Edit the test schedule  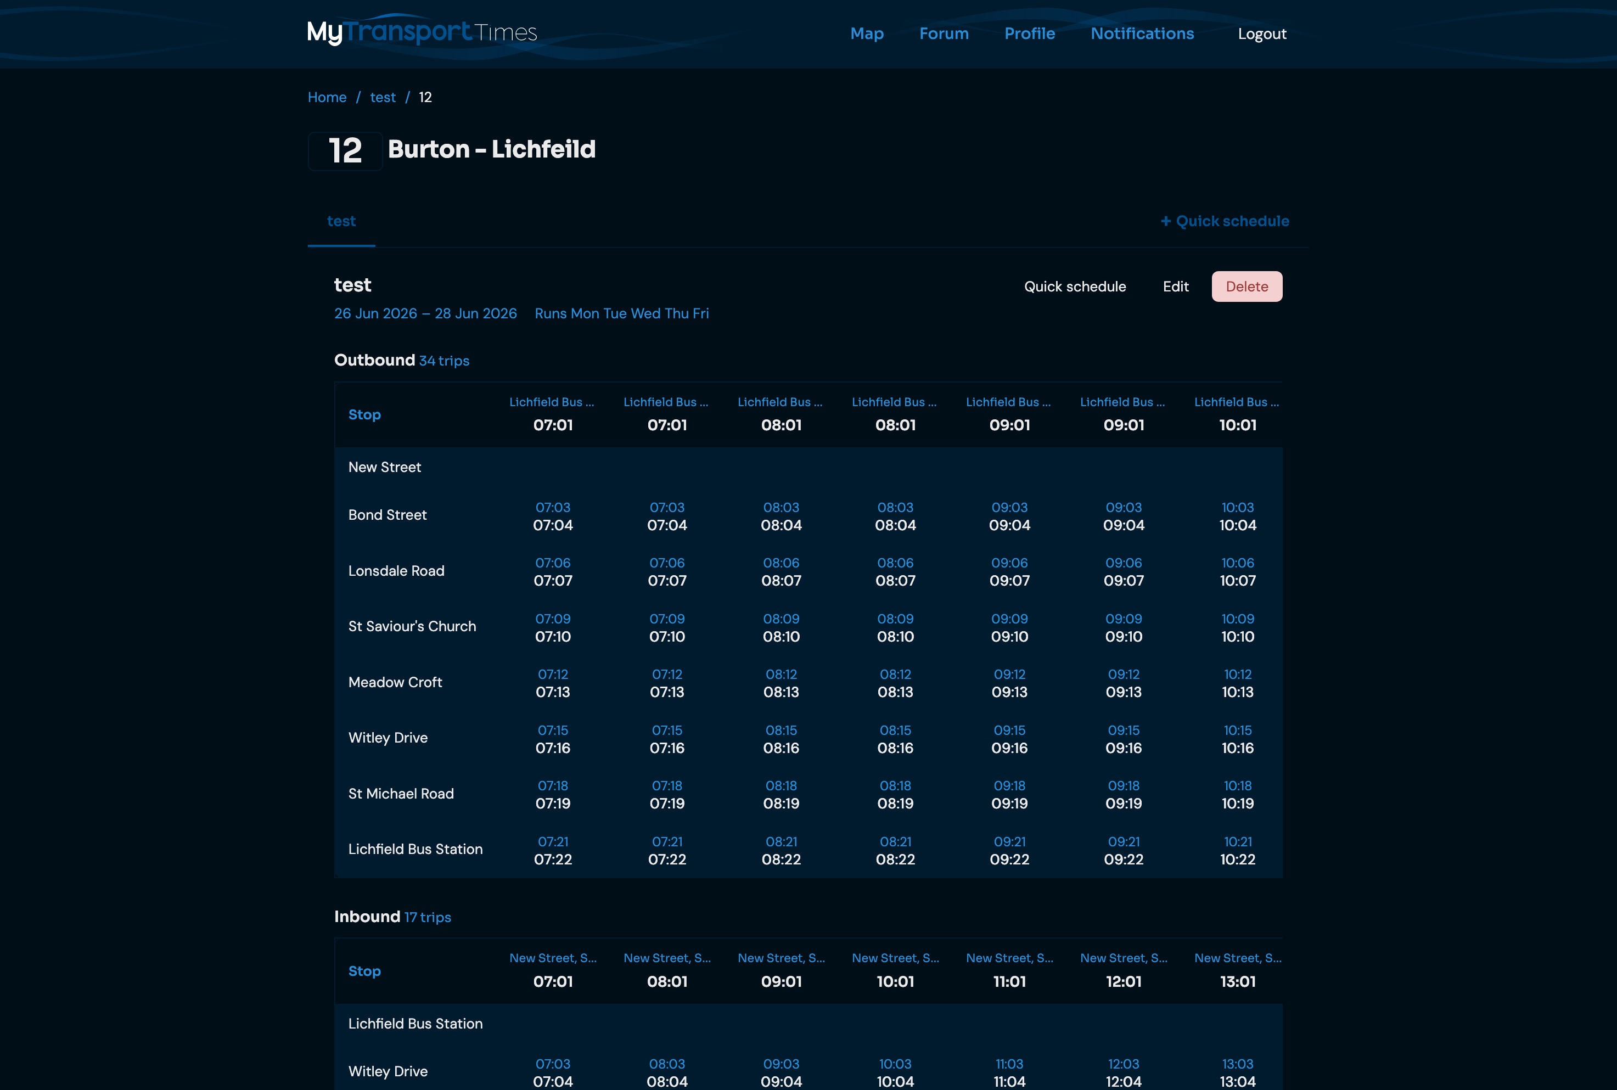(x=1176, y=286)
